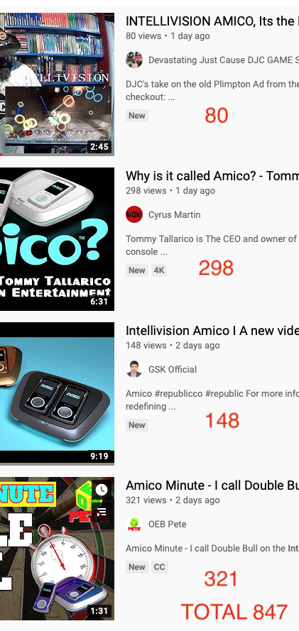Click the Watch Later clock icon
The height and width of the screenshot is (631, 299).
click(102, 490)
